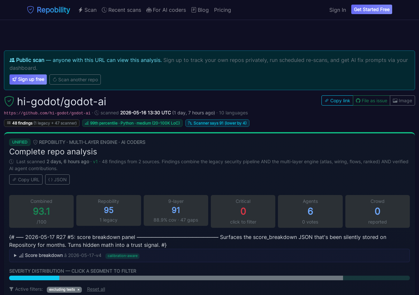The image size is (419, 295).
Task: Click the 99th percentile Python badge
Action: pos(132,123)
